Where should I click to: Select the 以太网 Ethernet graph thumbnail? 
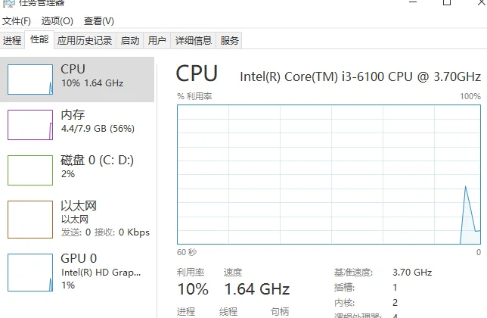30,219
